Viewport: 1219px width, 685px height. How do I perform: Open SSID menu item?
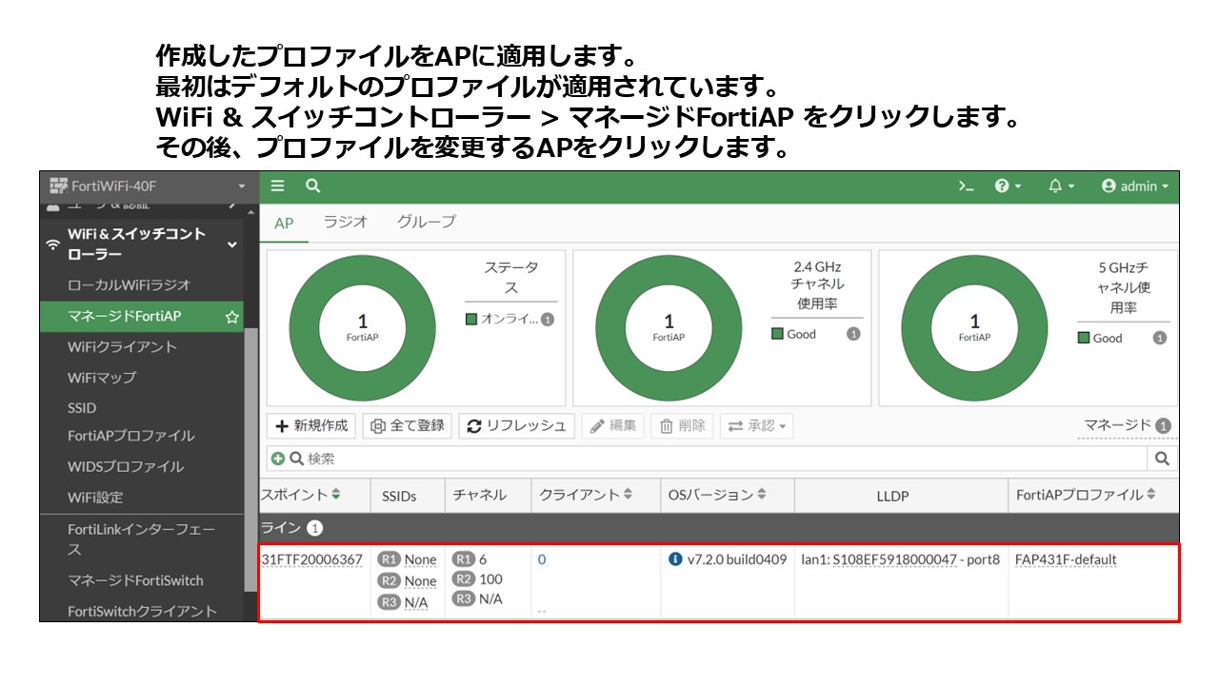pos(82,407)
